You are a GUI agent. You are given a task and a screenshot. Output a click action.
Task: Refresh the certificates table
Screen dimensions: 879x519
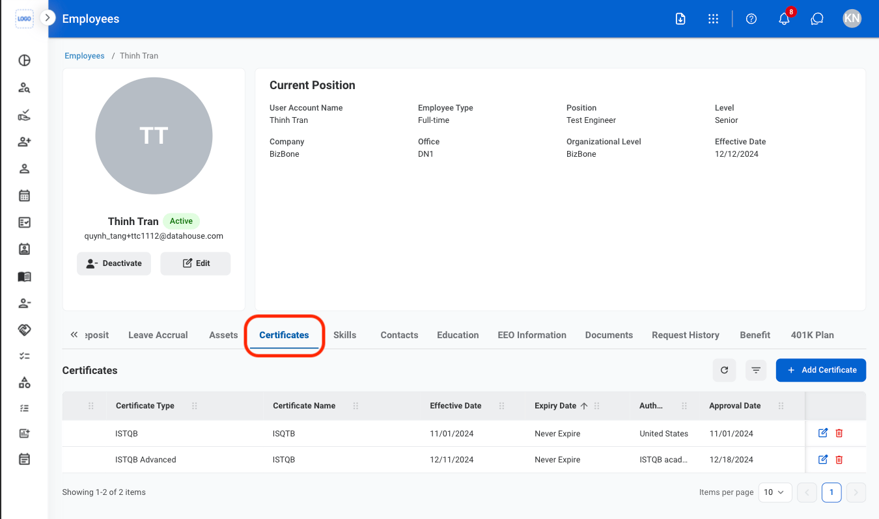[x=724, y=370]
